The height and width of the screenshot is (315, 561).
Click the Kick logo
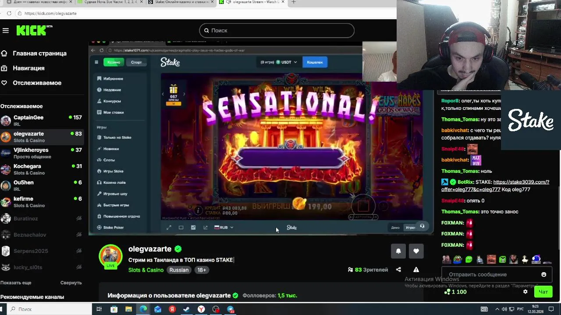(34, 30)
